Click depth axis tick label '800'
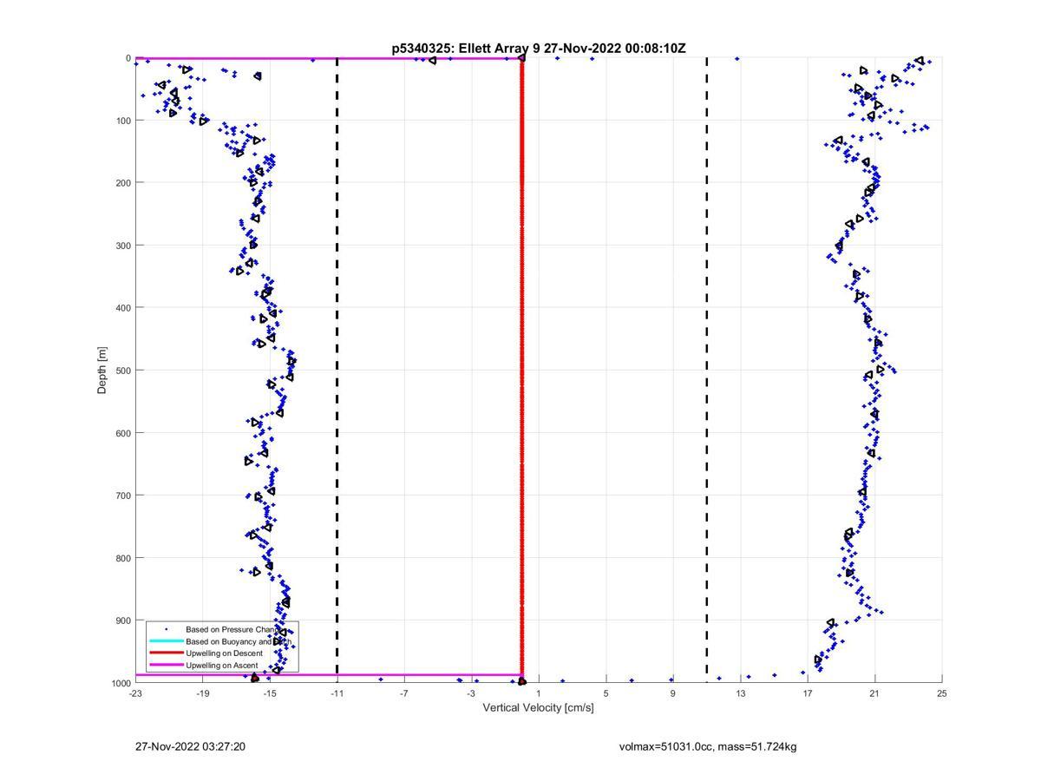The image size is (1041, 768). [122, 558]
